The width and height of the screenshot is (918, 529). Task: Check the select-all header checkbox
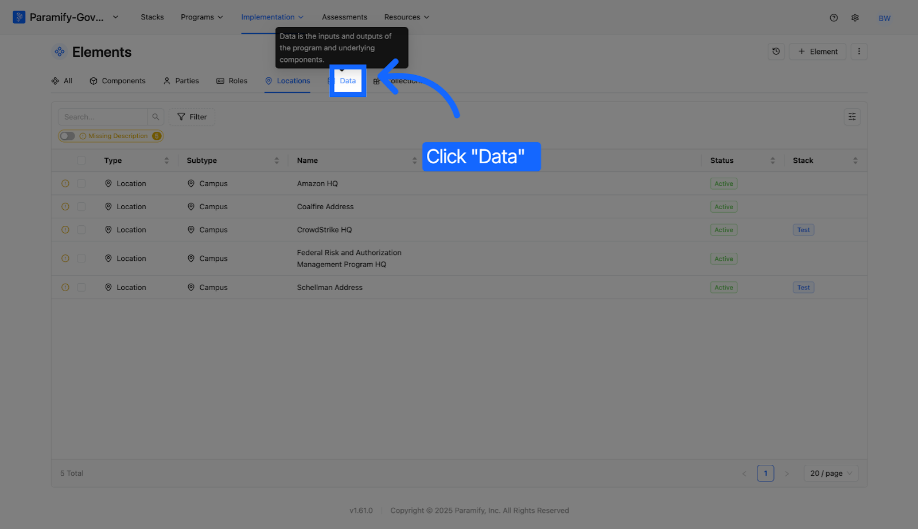point(81,160)
